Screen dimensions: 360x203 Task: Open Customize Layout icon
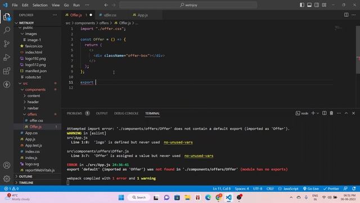coord(324,5)
